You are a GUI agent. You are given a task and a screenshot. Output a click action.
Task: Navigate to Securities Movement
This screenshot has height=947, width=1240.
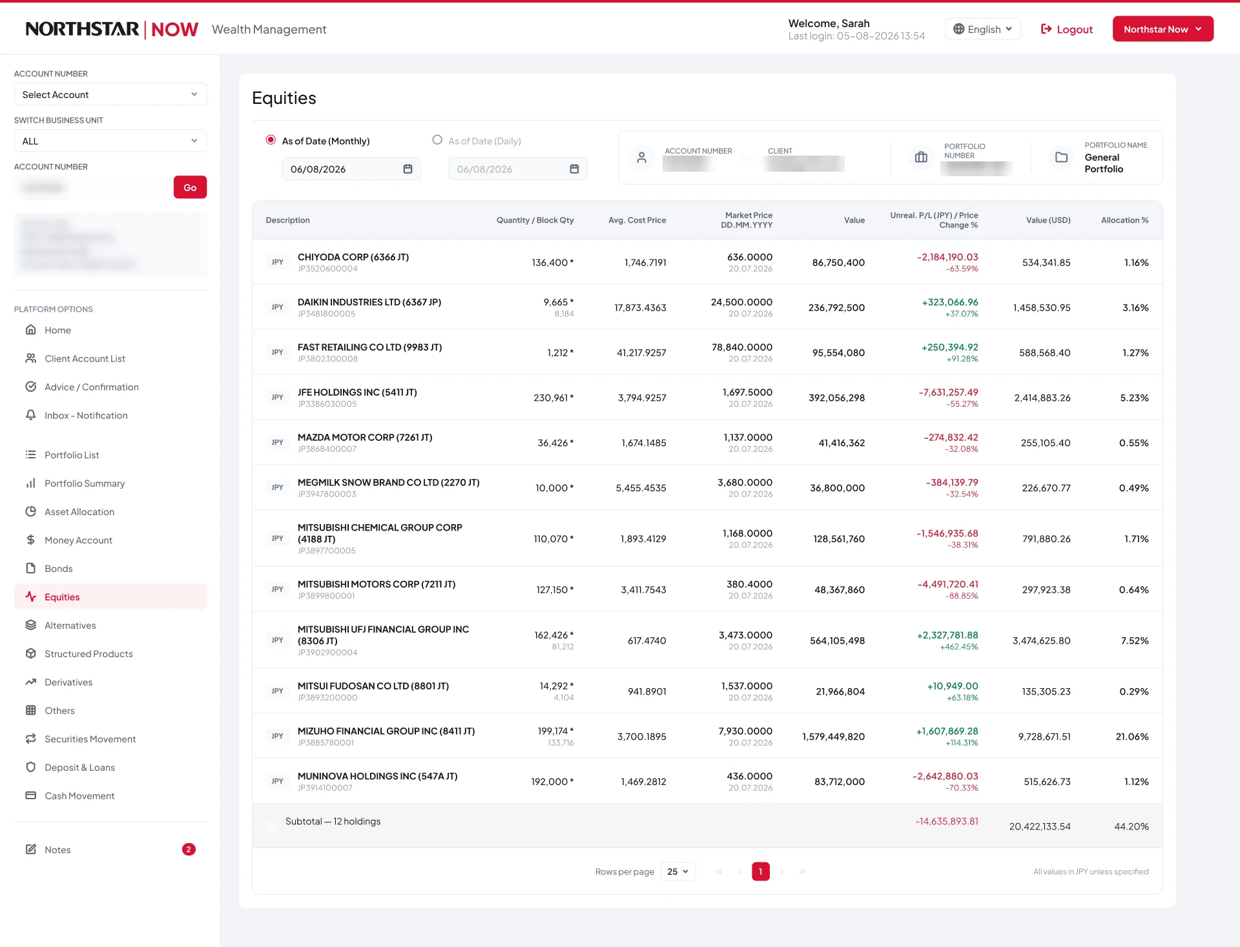(90, 739)
